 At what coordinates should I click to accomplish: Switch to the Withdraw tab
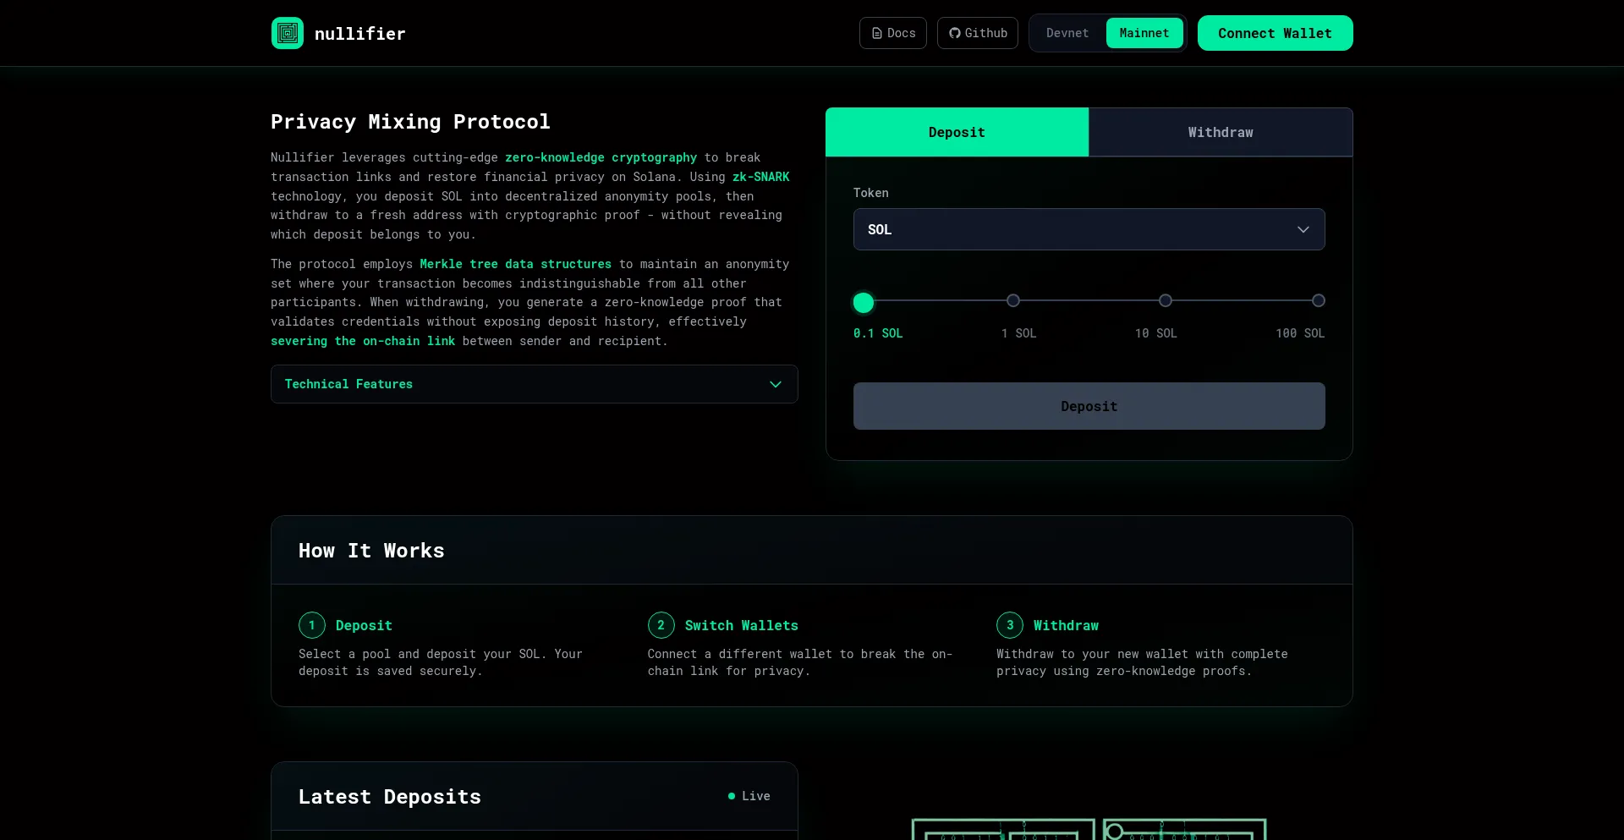click(x=1220, y=133)
